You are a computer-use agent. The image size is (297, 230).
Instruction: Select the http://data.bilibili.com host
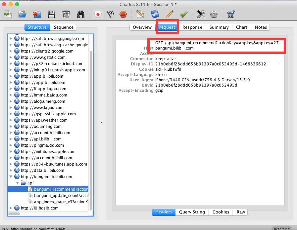click(42, 170)
